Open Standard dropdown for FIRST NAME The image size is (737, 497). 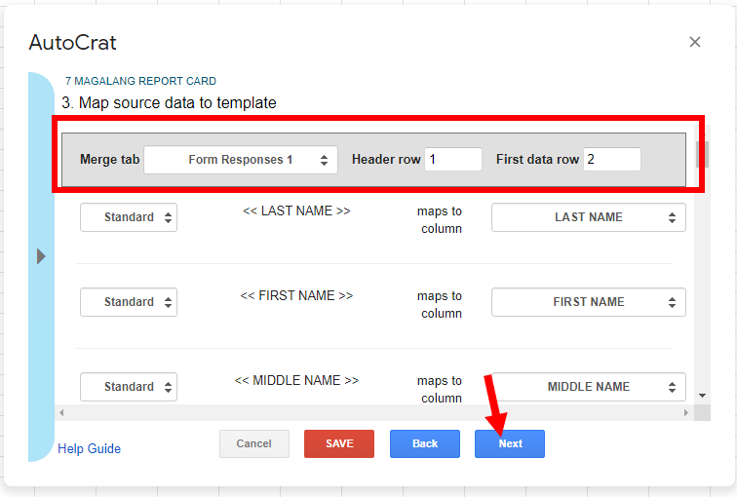(129, 302)
